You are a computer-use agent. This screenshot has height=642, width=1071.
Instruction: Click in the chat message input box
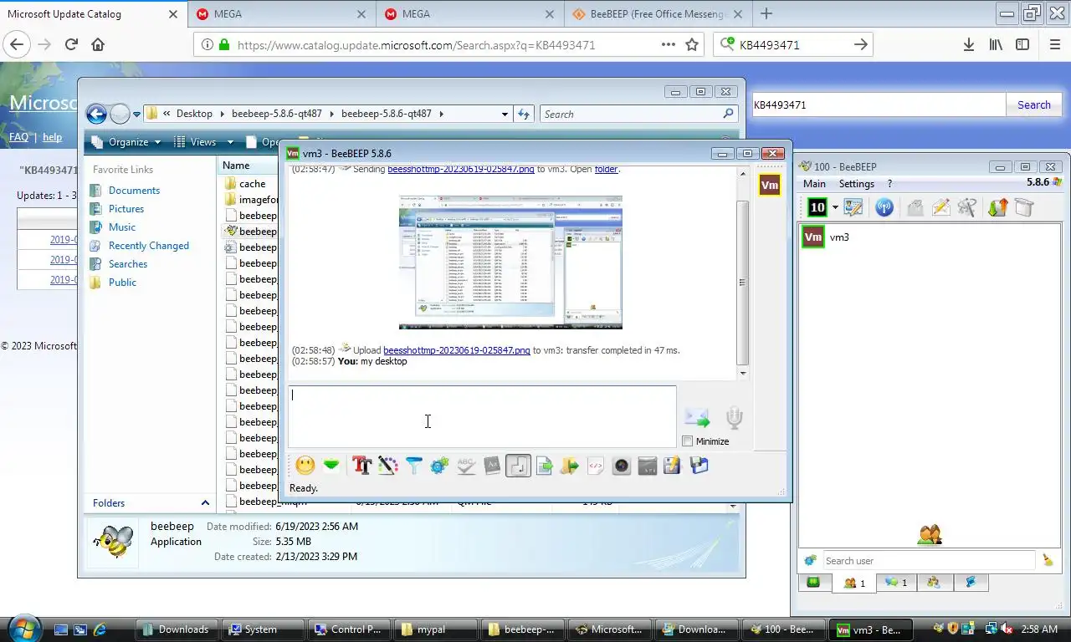(482, 416)
